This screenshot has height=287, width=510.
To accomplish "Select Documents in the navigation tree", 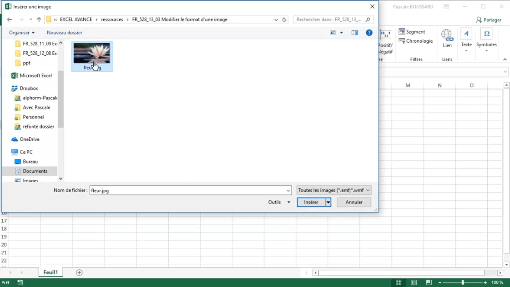I will pyautogui.click(x=35, y=171).
